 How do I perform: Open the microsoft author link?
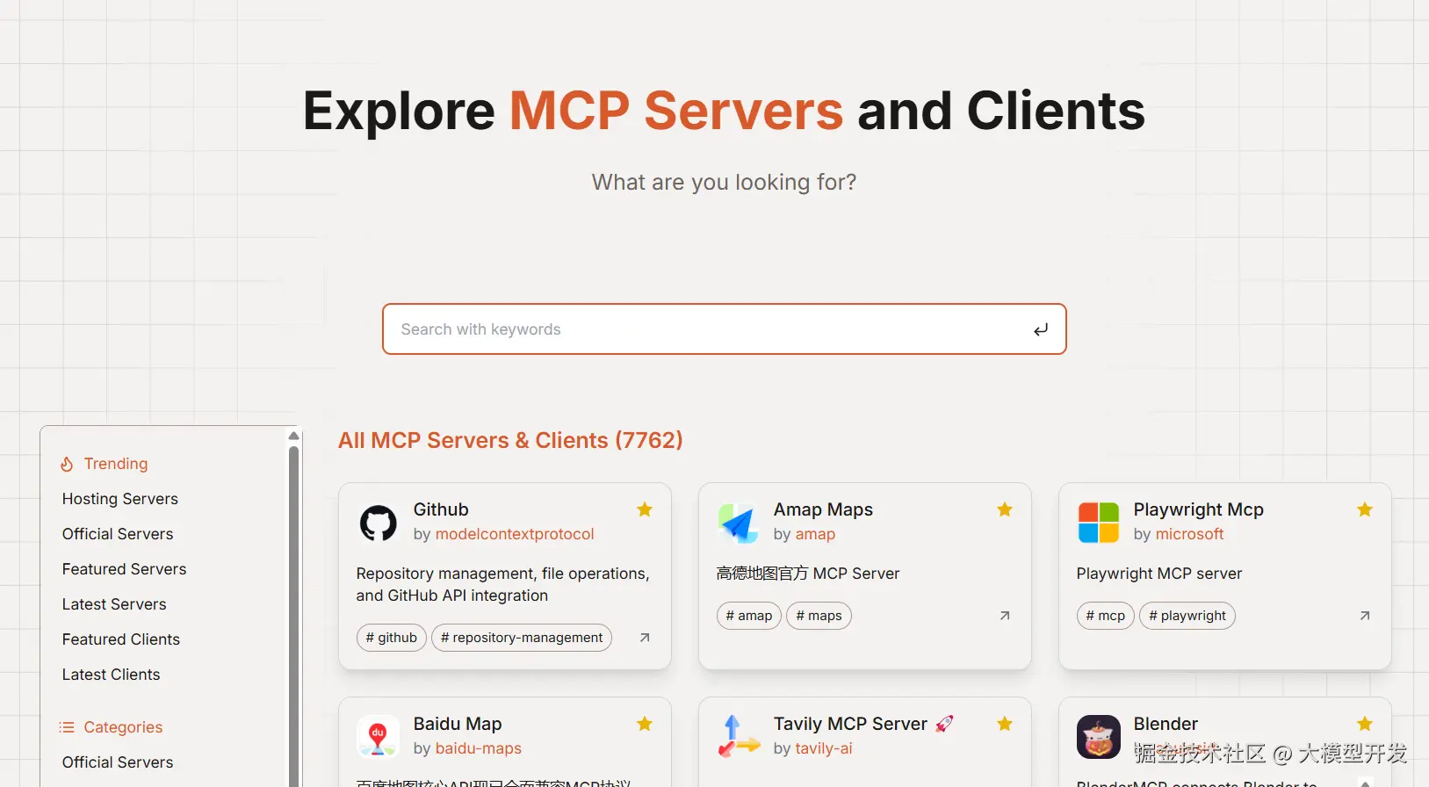coord(1189,534)
